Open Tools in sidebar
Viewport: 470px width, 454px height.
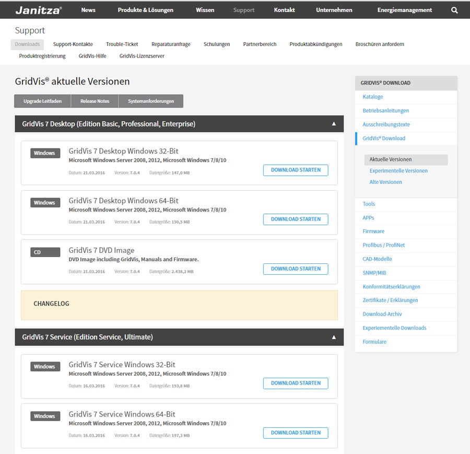369,204
